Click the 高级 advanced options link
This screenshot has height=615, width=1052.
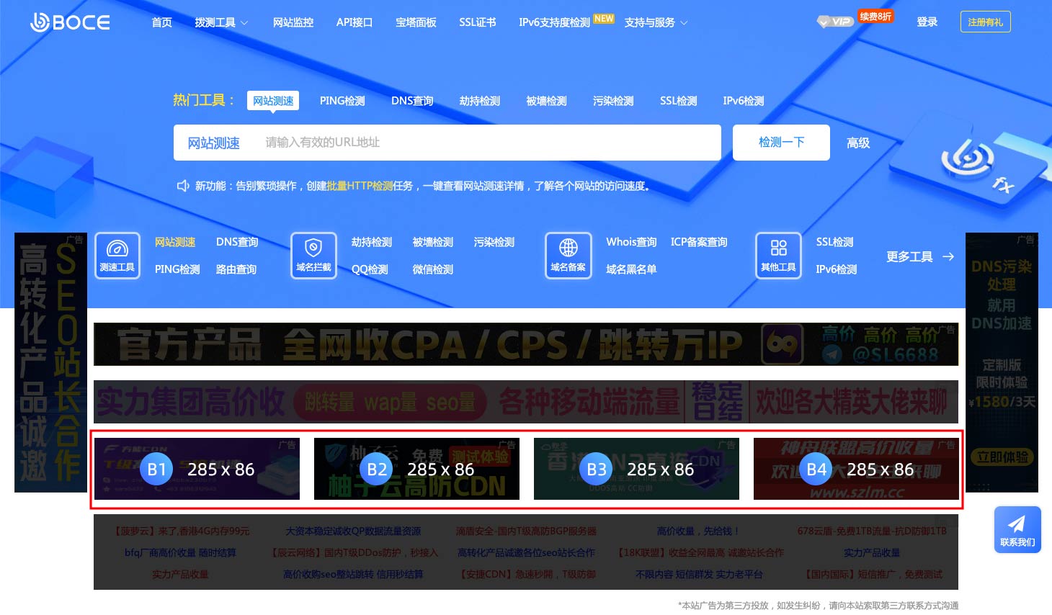coord(858,143)
